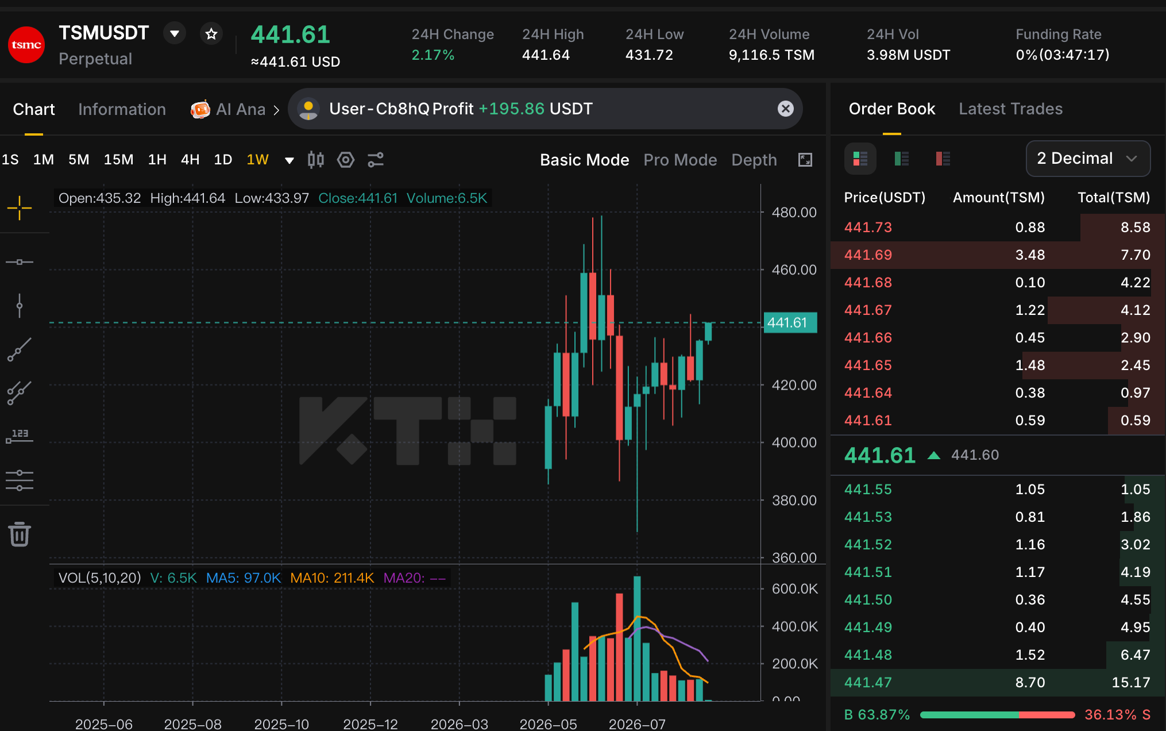
Task: Select the price range measure tool
Action: (x=20, y=437)
